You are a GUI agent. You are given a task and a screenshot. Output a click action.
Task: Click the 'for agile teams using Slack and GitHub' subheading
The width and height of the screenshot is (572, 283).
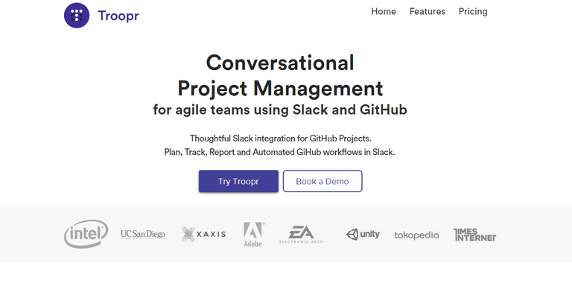pyautogui.click(x=280, y=109)
